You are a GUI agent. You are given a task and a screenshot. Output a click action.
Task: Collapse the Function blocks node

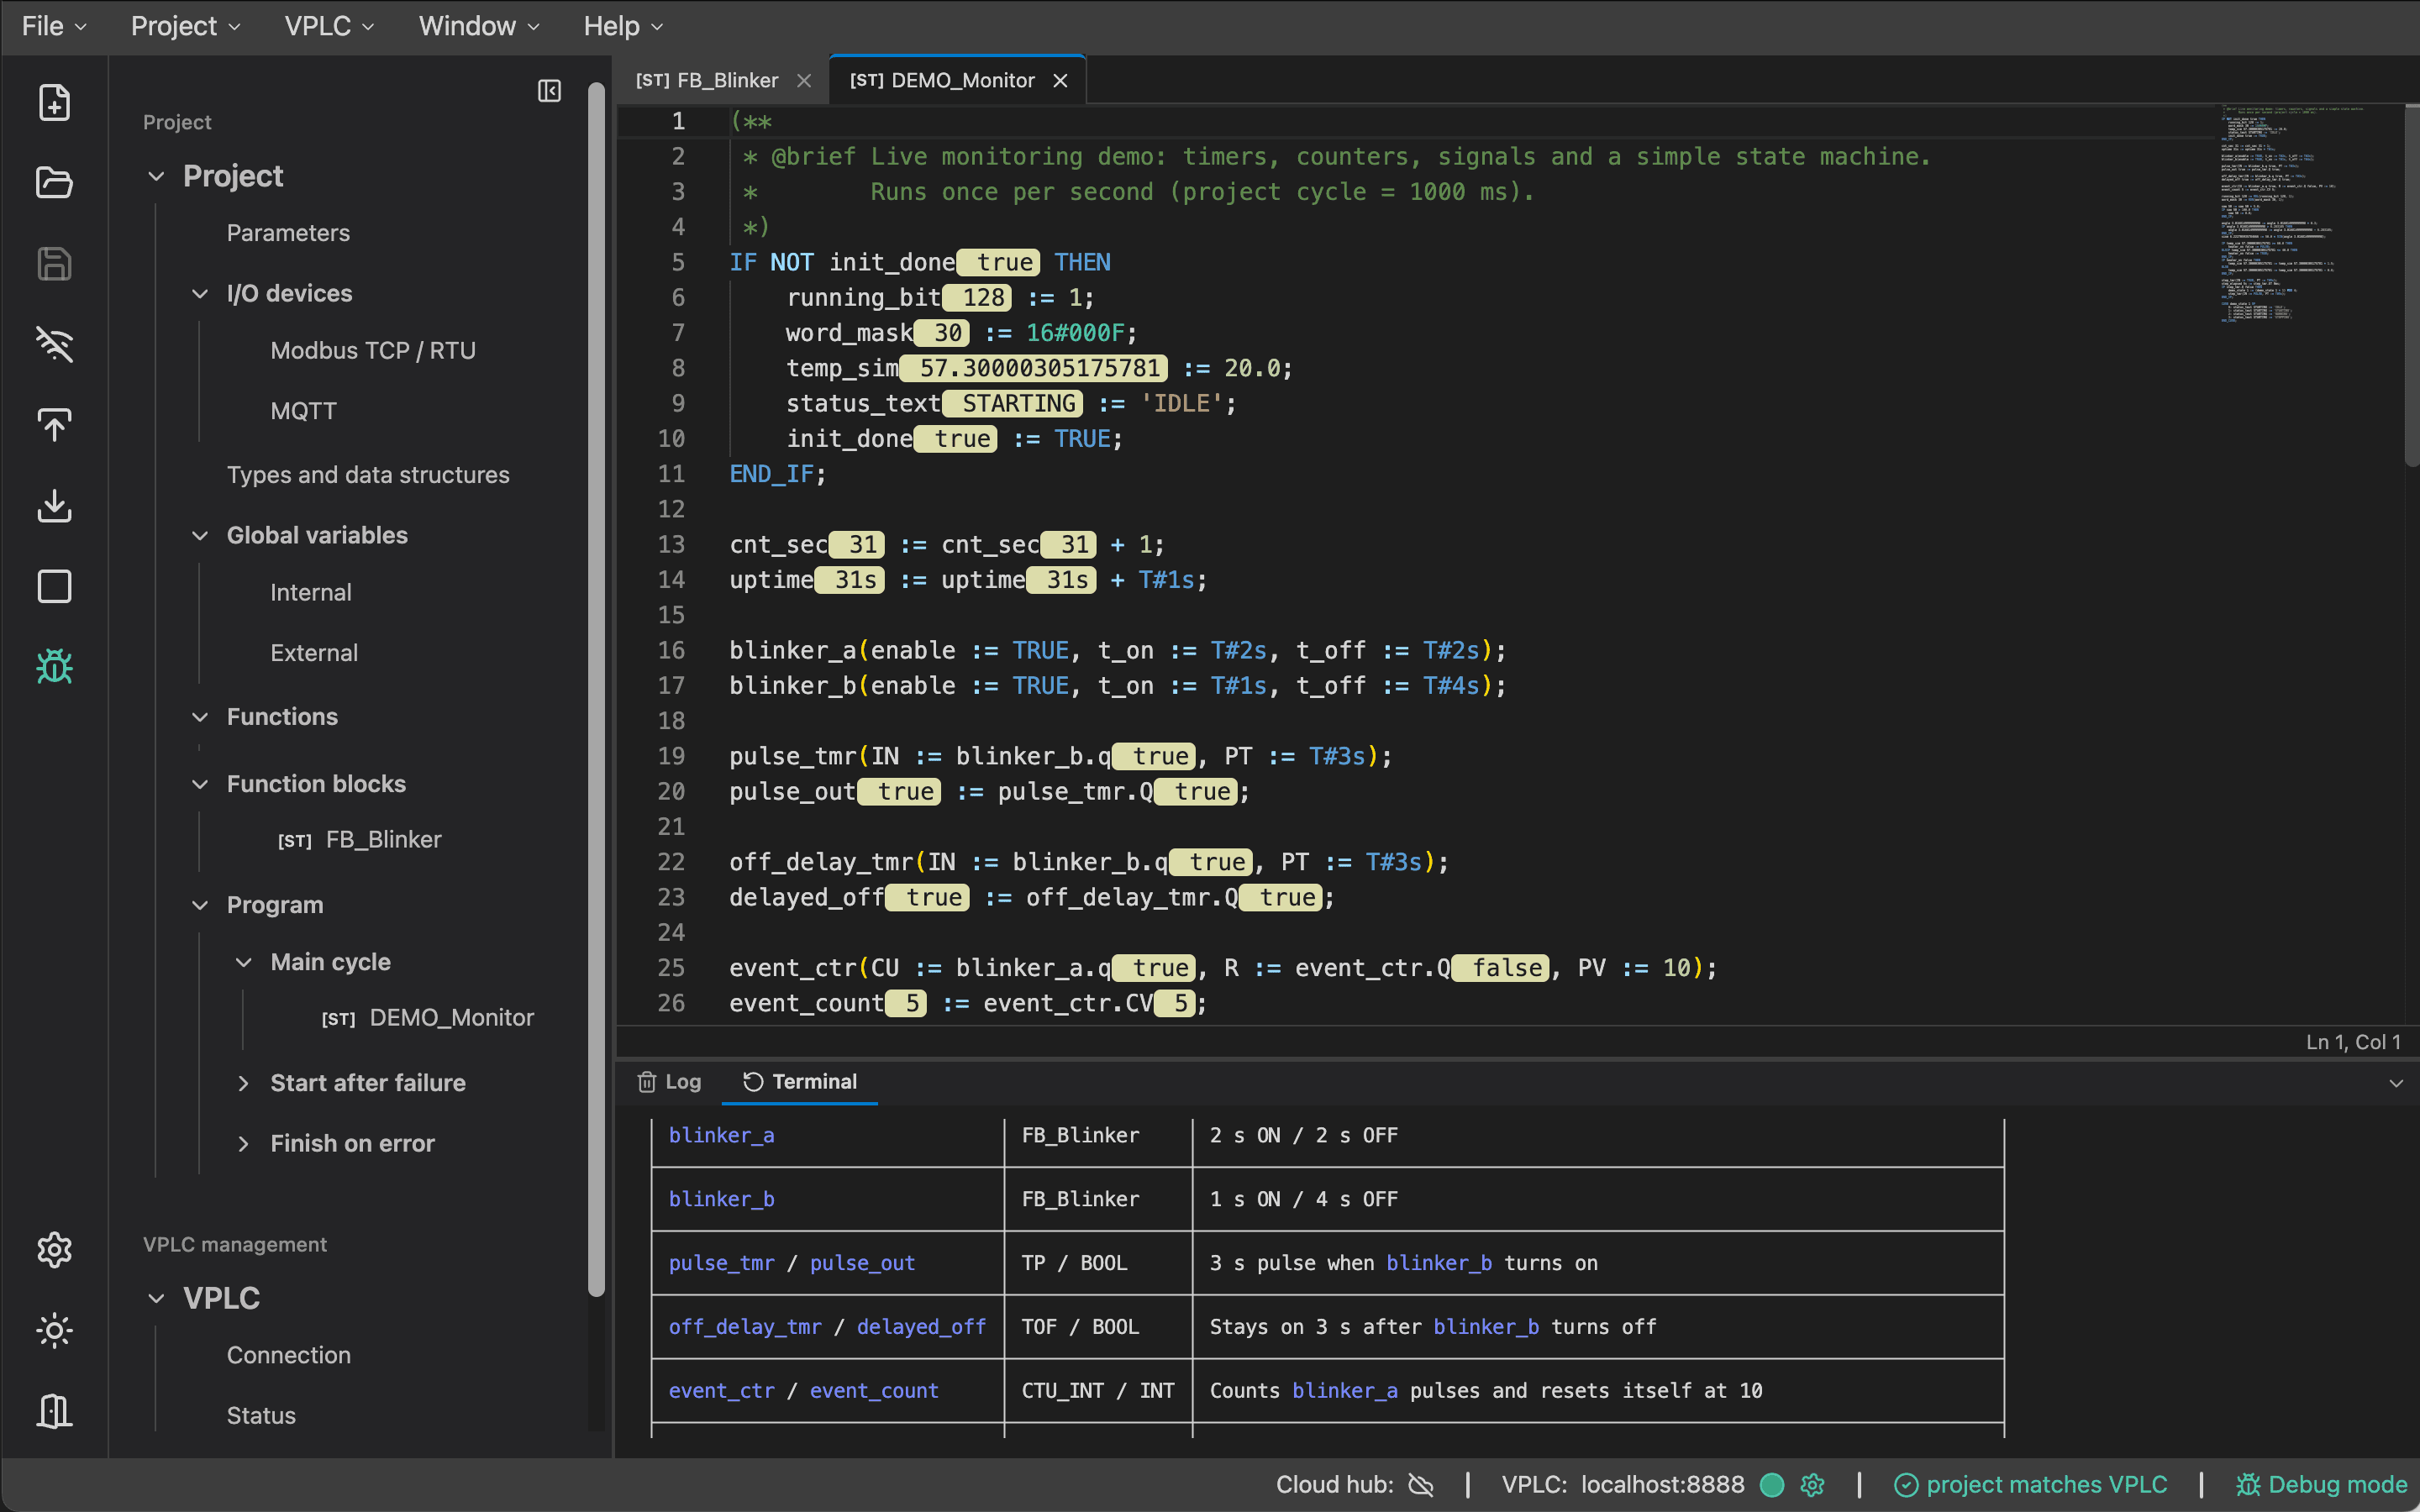(x=200, y=784)
